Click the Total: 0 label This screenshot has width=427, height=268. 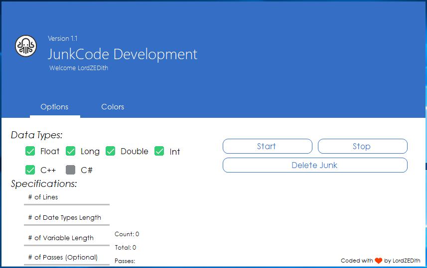[125, 248]
